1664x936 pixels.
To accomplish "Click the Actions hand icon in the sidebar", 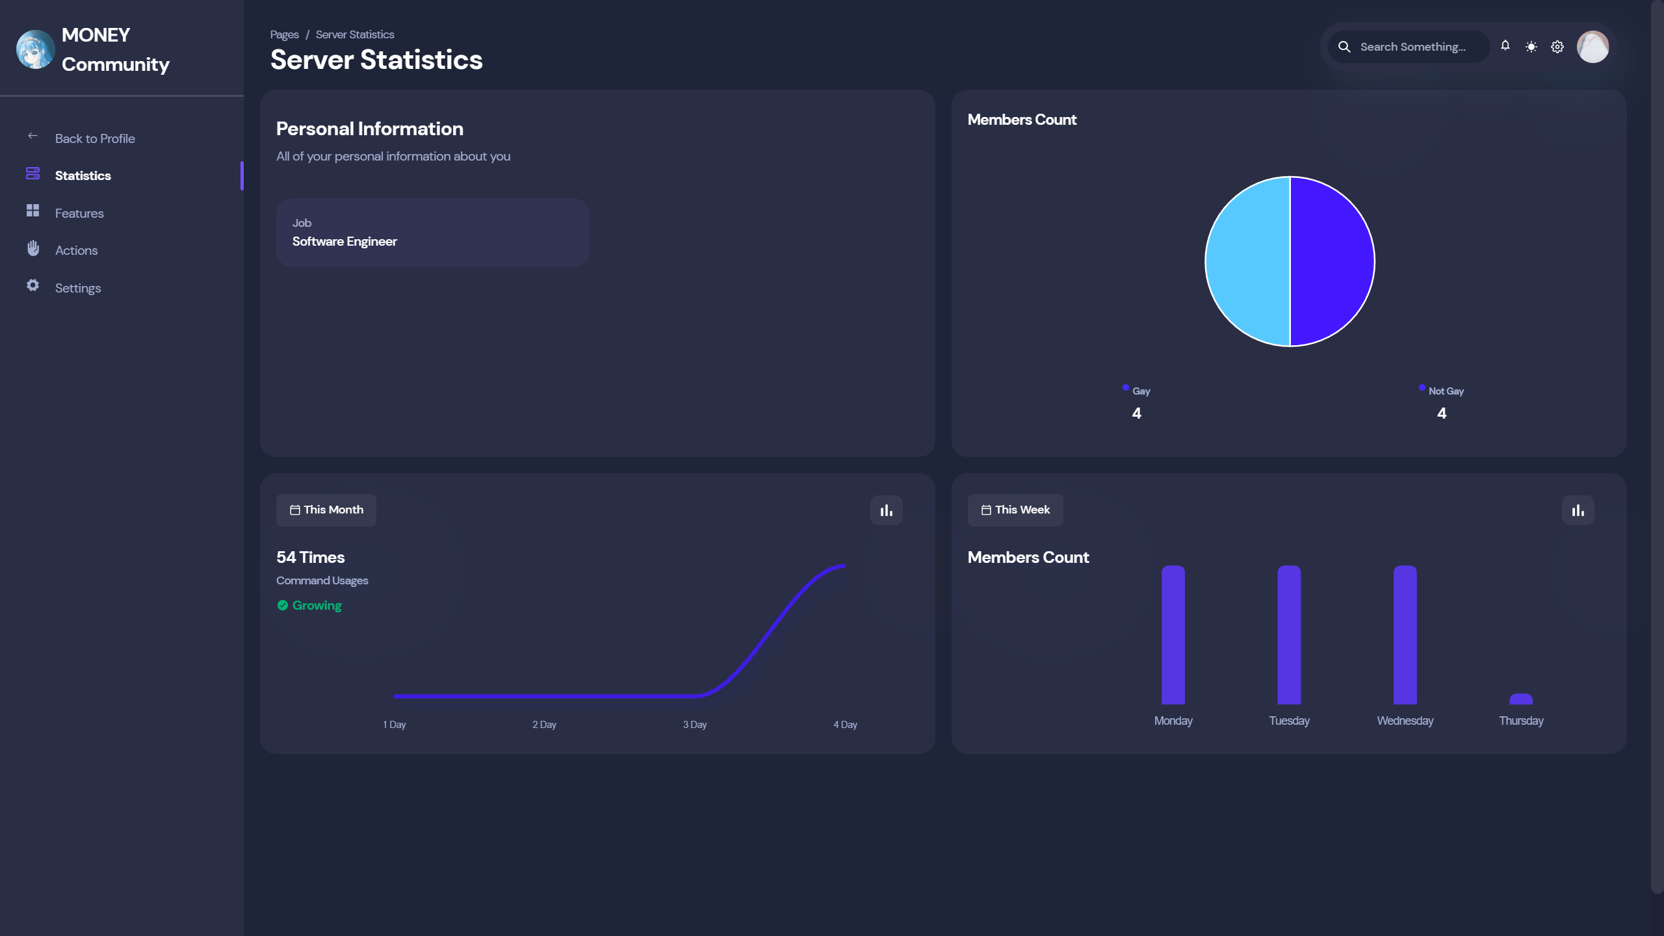I will pos(32,248).
